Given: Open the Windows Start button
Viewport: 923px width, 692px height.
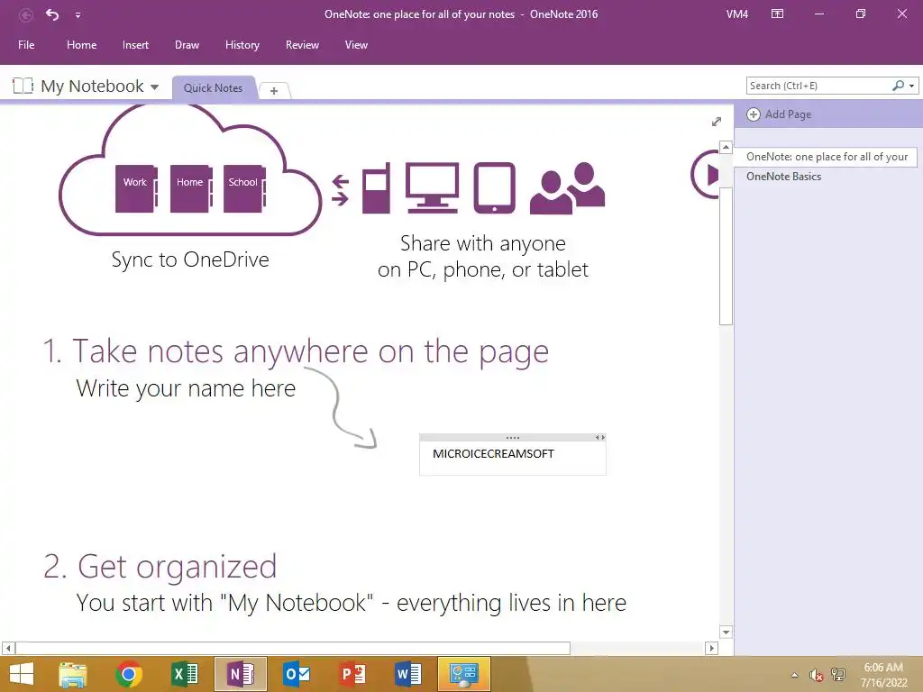Looking at the screenshot, I should 22,674.
